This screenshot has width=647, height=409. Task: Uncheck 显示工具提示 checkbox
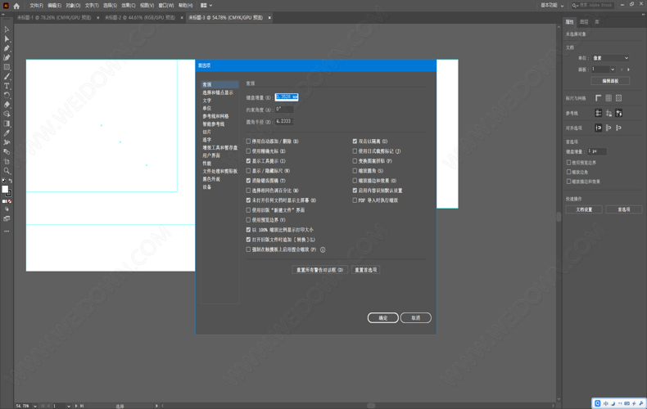pyautogui.click(x=248, y=161)
